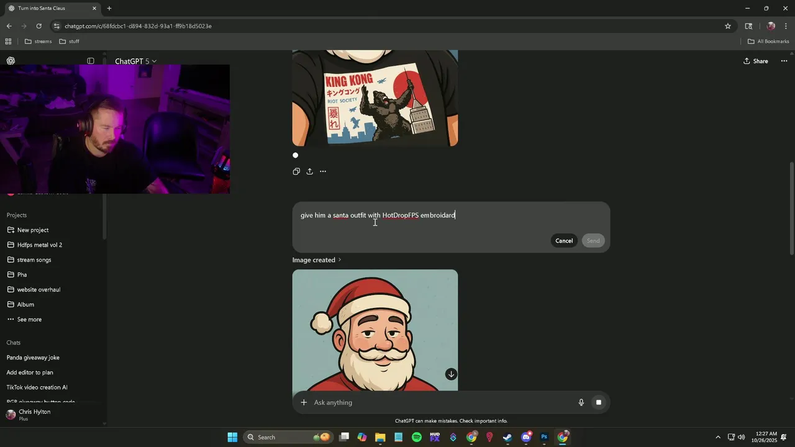Show hidden system tray icons
795x447 pixels.
[718, 437]
